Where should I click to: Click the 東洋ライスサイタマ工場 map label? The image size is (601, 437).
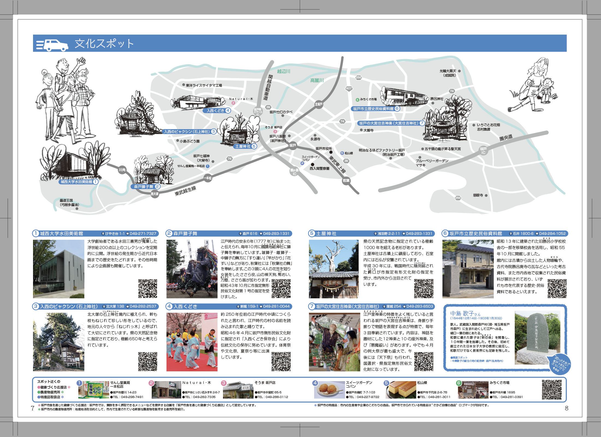tap(204, 85)
